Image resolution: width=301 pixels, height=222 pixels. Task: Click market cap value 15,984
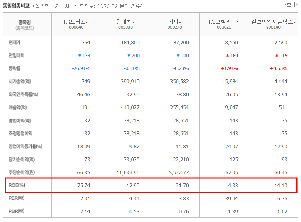230,82
